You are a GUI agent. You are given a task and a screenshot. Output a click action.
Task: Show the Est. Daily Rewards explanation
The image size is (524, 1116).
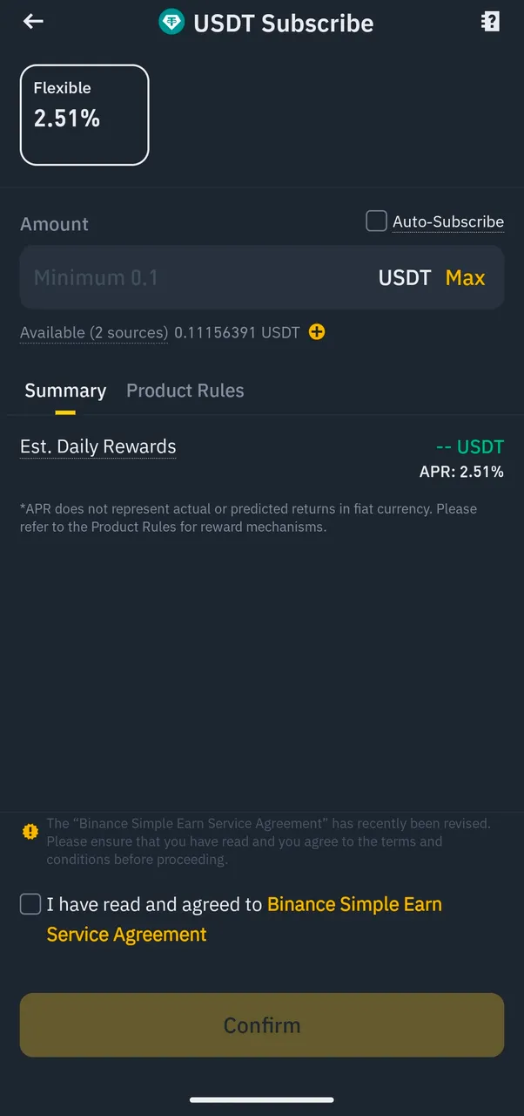click(x=98, y=446)
